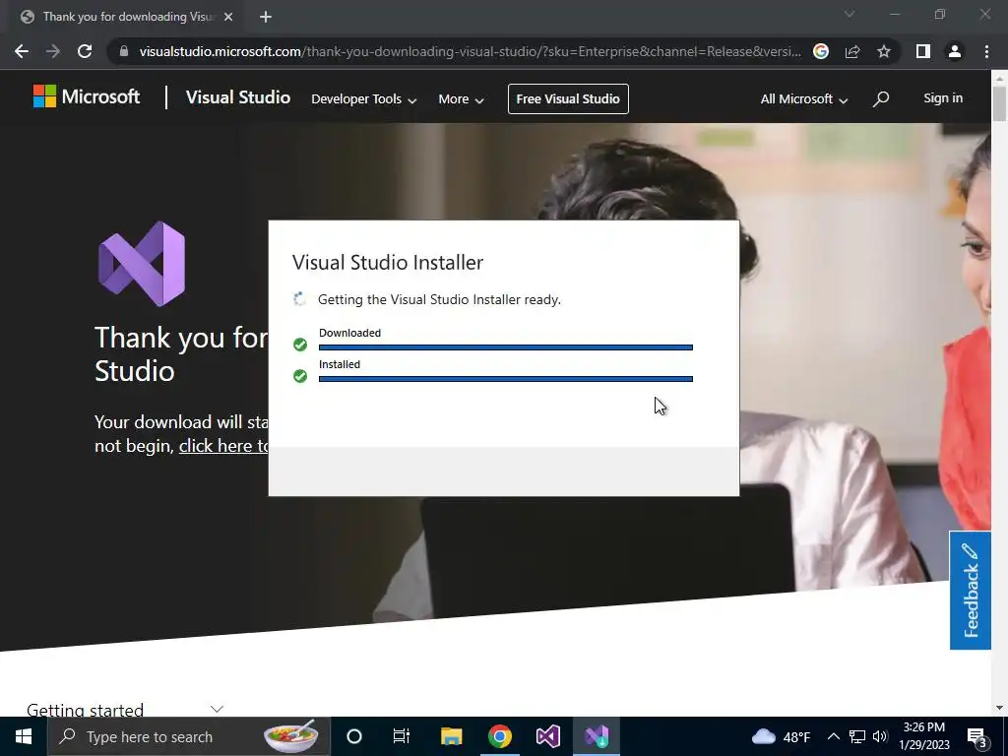Open the notification center icon
The height and width of the screenshot is (756, 1008).
(x=977, y=738)
